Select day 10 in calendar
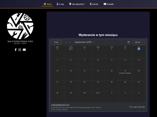The height and width of the screenshot is (117, 157). click(x=98, y=60)
